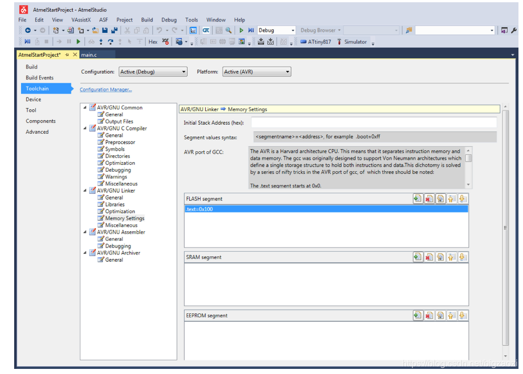Click the clear breakpoints icon beside Hex

[x=165, y=42]
